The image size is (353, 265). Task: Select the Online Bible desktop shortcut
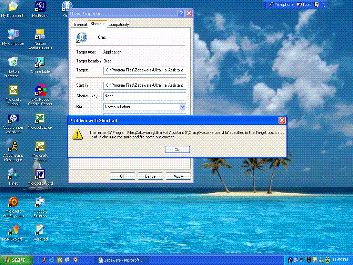tap(40, 65)
